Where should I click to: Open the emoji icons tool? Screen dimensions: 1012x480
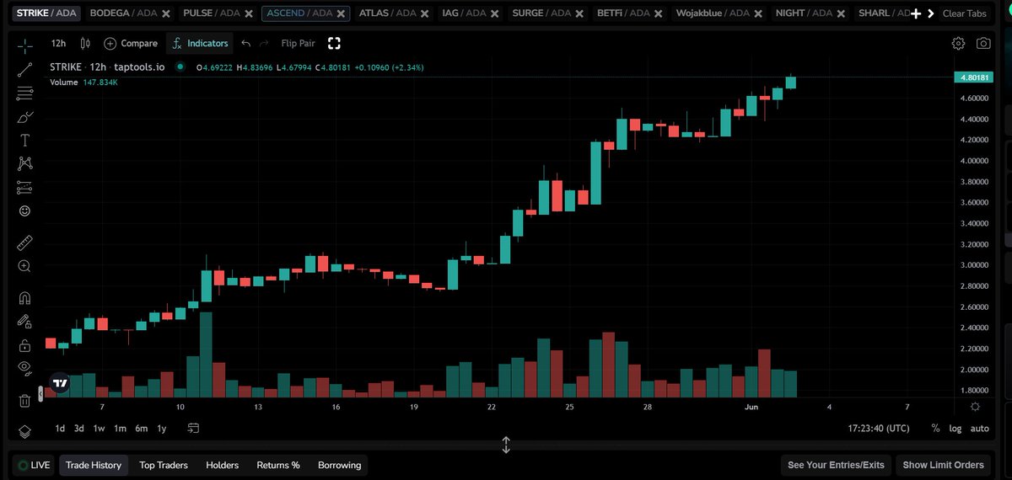click(24, 211)
